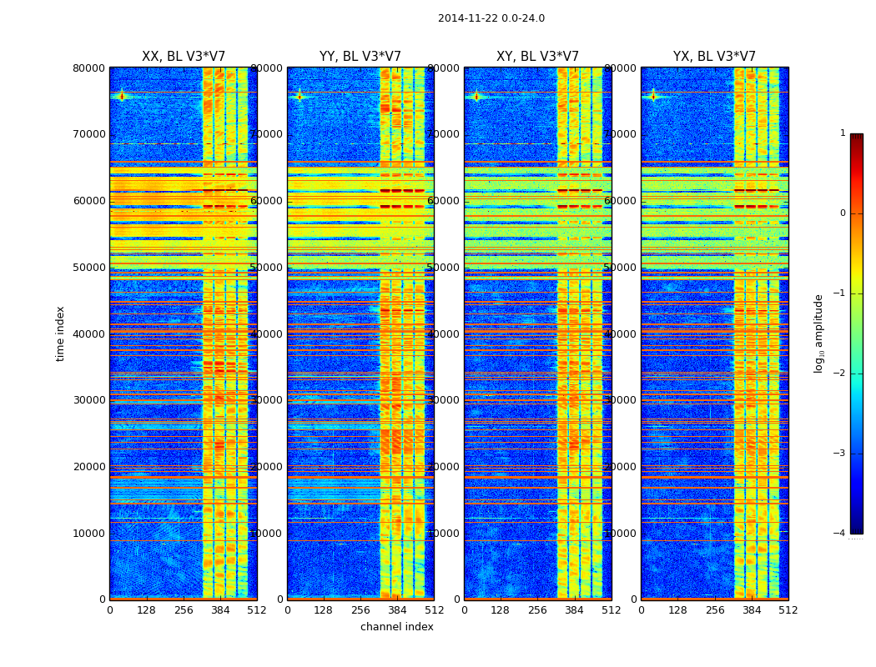Click YY panel x-tick "128"
Screen dimensions: 876x667
click(x=324, y=610)
